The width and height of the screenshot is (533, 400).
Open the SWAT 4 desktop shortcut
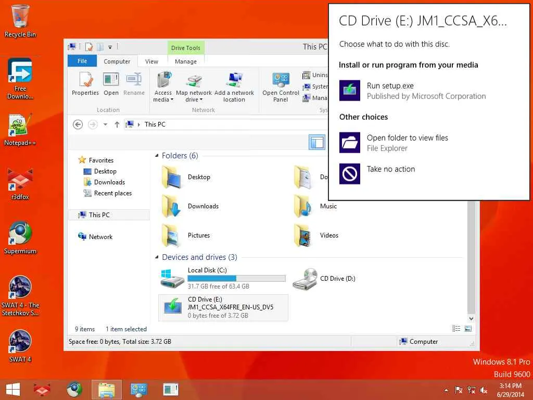20,346
